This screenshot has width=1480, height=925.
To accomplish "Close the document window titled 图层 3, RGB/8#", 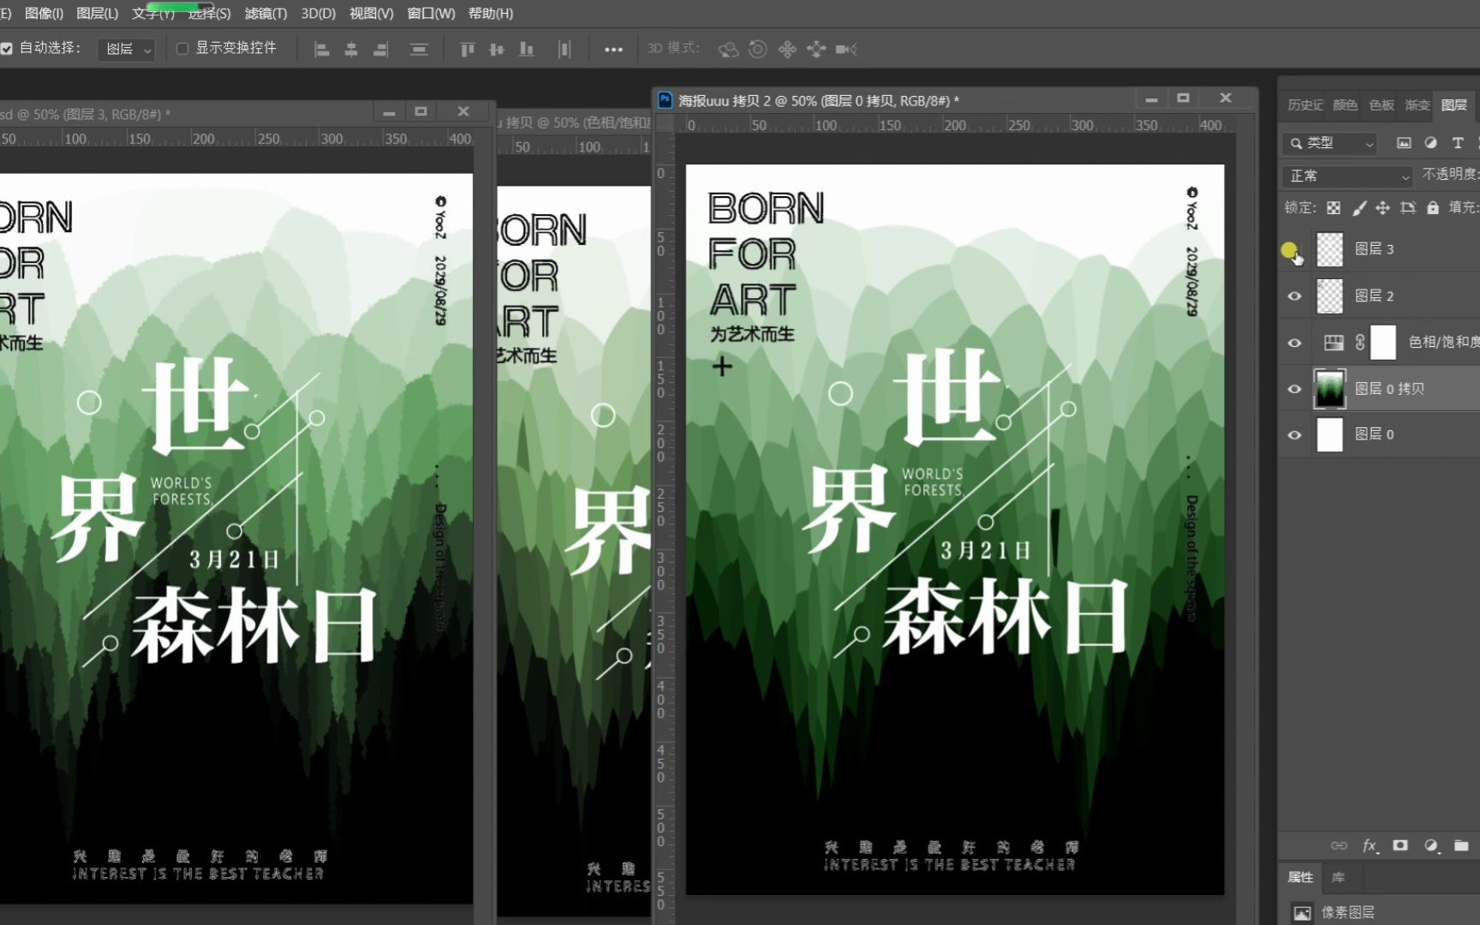I will [463, 111].
